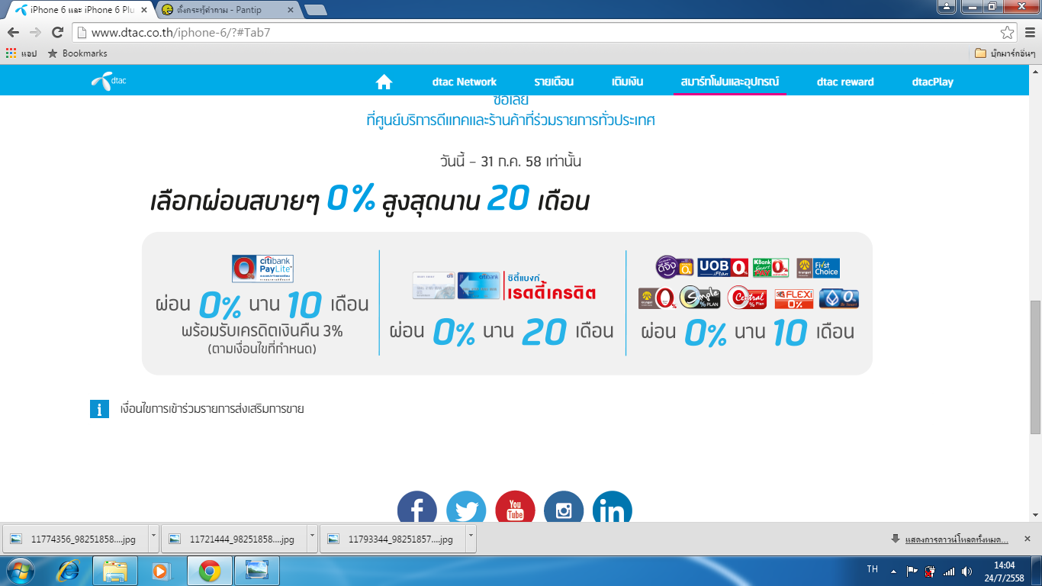Close the Pantip tab
Image resolution: width=1042 pixels, height=586 pixels.
(x=292, y=10)
